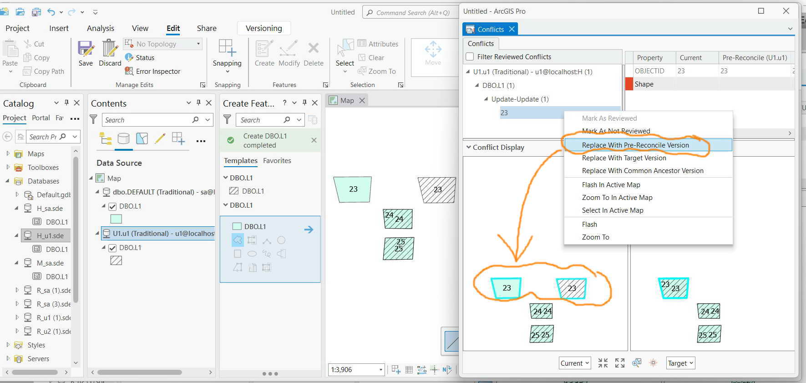Open the active template arrow for DBO.L1
The width and height of the screenshot is (806, 383).
point(309,230)
